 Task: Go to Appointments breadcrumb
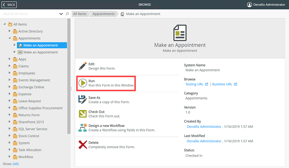tap(103, 14)
